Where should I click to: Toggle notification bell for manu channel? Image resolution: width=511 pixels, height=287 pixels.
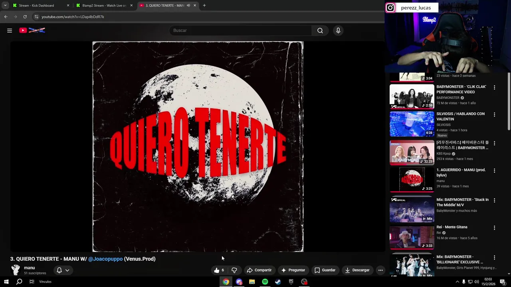tap(59, 270)
